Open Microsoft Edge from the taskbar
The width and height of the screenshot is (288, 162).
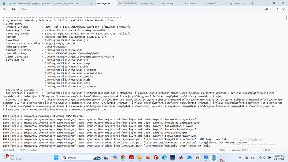coord(164,157)
